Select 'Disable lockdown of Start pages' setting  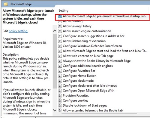[85, 105]
